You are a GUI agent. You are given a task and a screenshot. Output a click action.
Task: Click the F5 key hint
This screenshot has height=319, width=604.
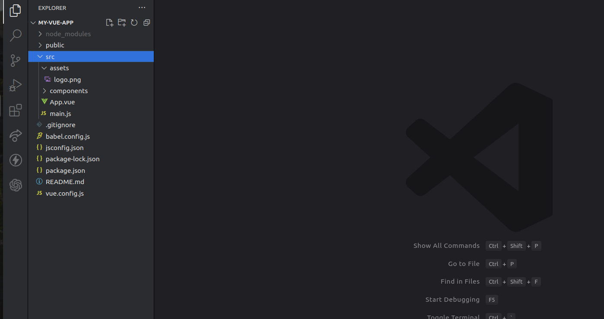coord(492,300)
